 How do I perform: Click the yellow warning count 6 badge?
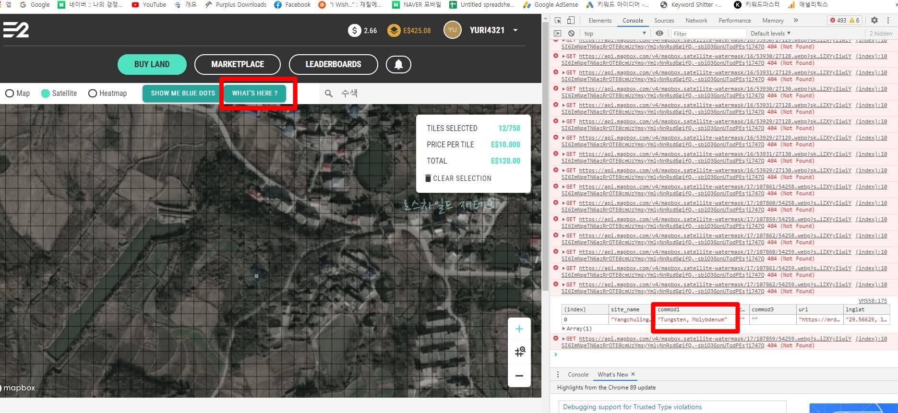pyautogui.click(x=855, y=20)
